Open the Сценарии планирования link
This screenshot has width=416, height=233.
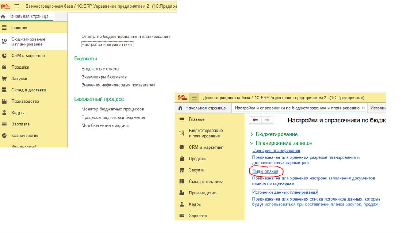(x=273, y=151)
